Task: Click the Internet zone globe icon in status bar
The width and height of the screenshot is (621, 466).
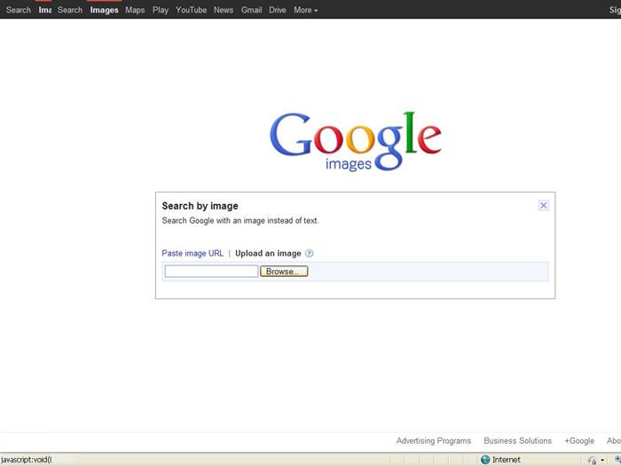Action: click(485, 460)
